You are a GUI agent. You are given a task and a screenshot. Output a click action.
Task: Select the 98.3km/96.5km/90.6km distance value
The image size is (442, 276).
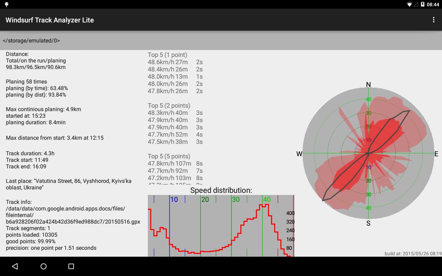pyautogui.click(x=36, y=67)
